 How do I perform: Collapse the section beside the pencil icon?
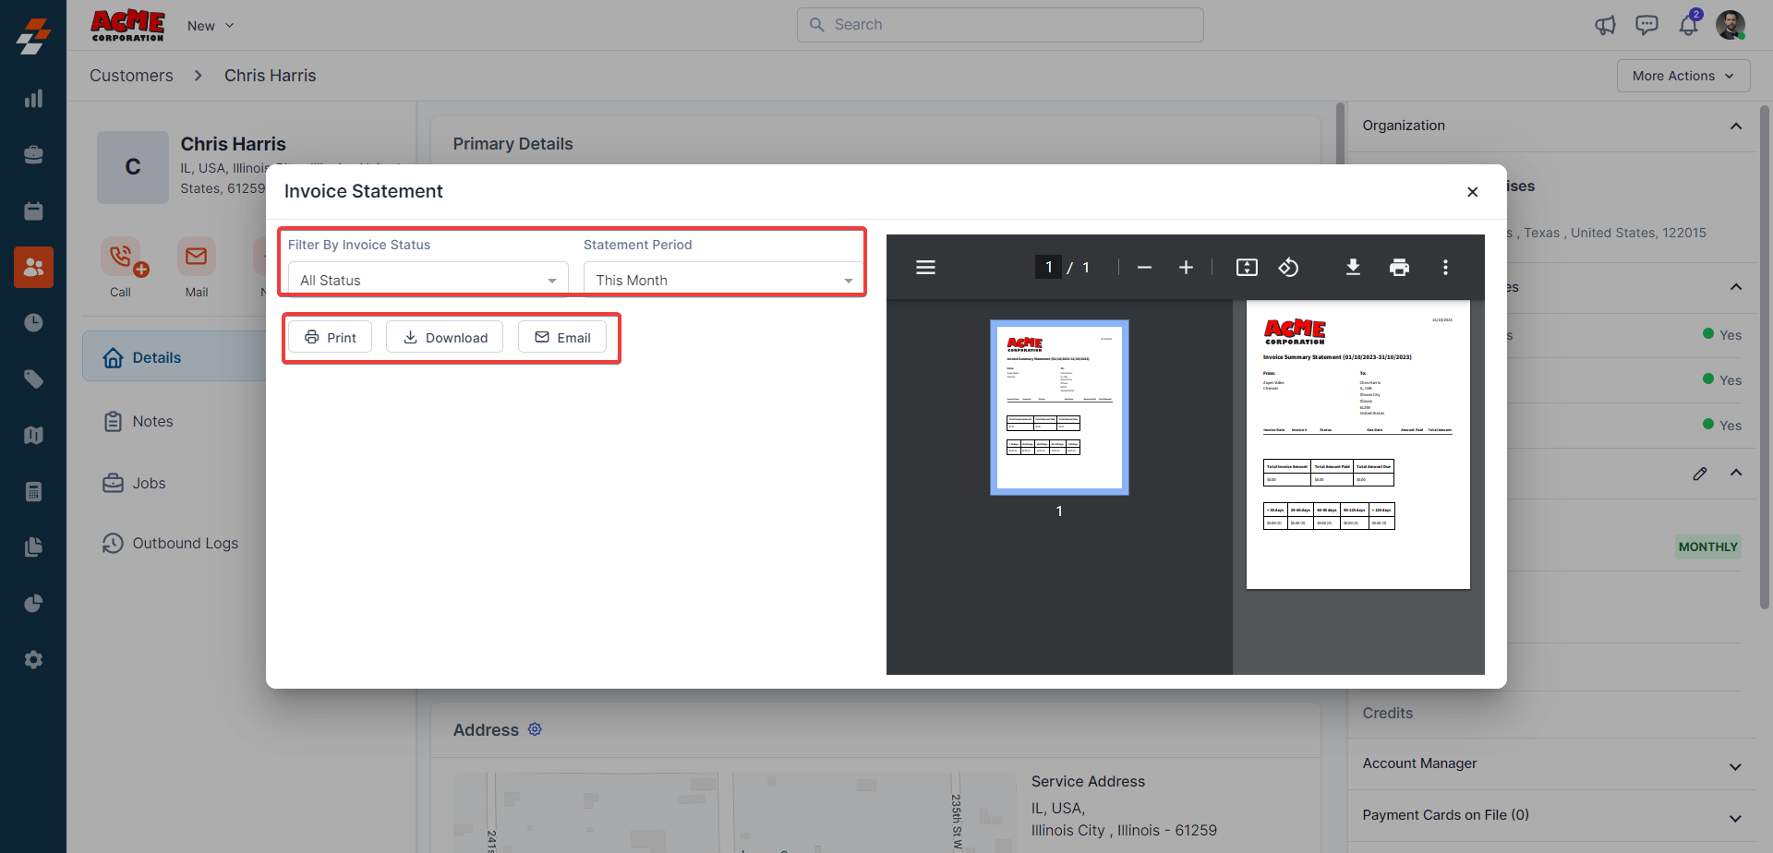click(x=1736, y=473)
